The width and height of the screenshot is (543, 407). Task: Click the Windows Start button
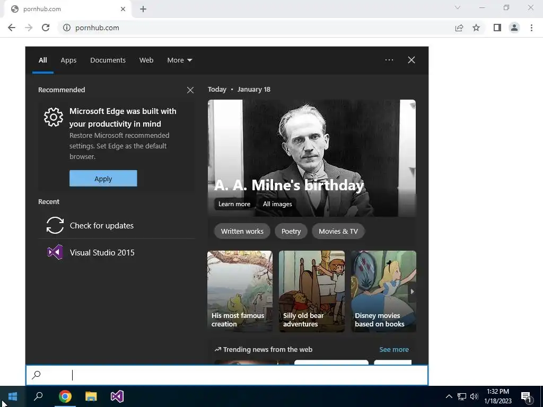pyautogui.click(x=13, y=396)
